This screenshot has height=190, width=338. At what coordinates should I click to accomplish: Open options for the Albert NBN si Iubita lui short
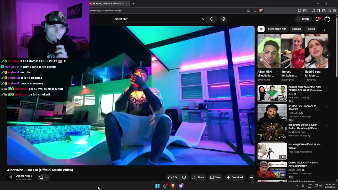point(277,73)
